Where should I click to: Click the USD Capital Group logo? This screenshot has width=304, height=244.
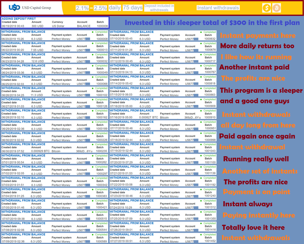click(x=30, y=8)
